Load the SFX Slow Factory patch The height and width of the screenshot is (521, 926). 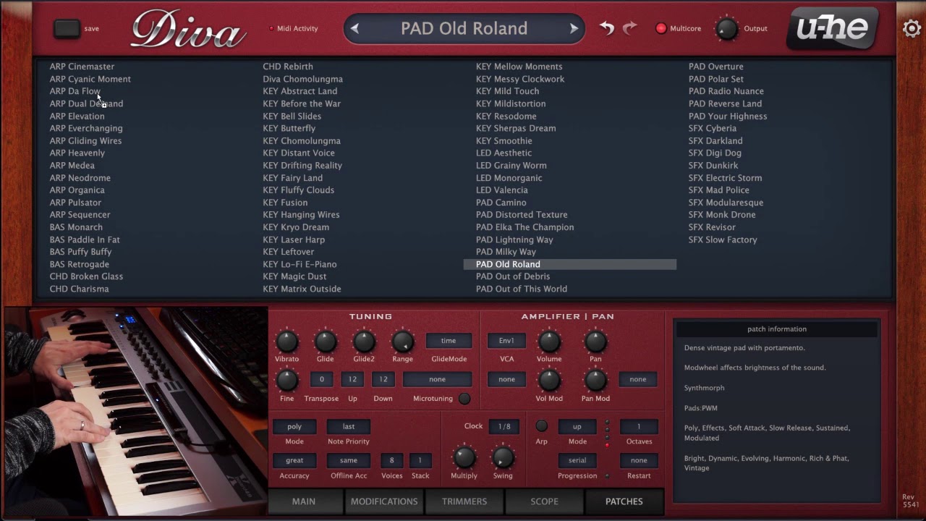(723, 240)
